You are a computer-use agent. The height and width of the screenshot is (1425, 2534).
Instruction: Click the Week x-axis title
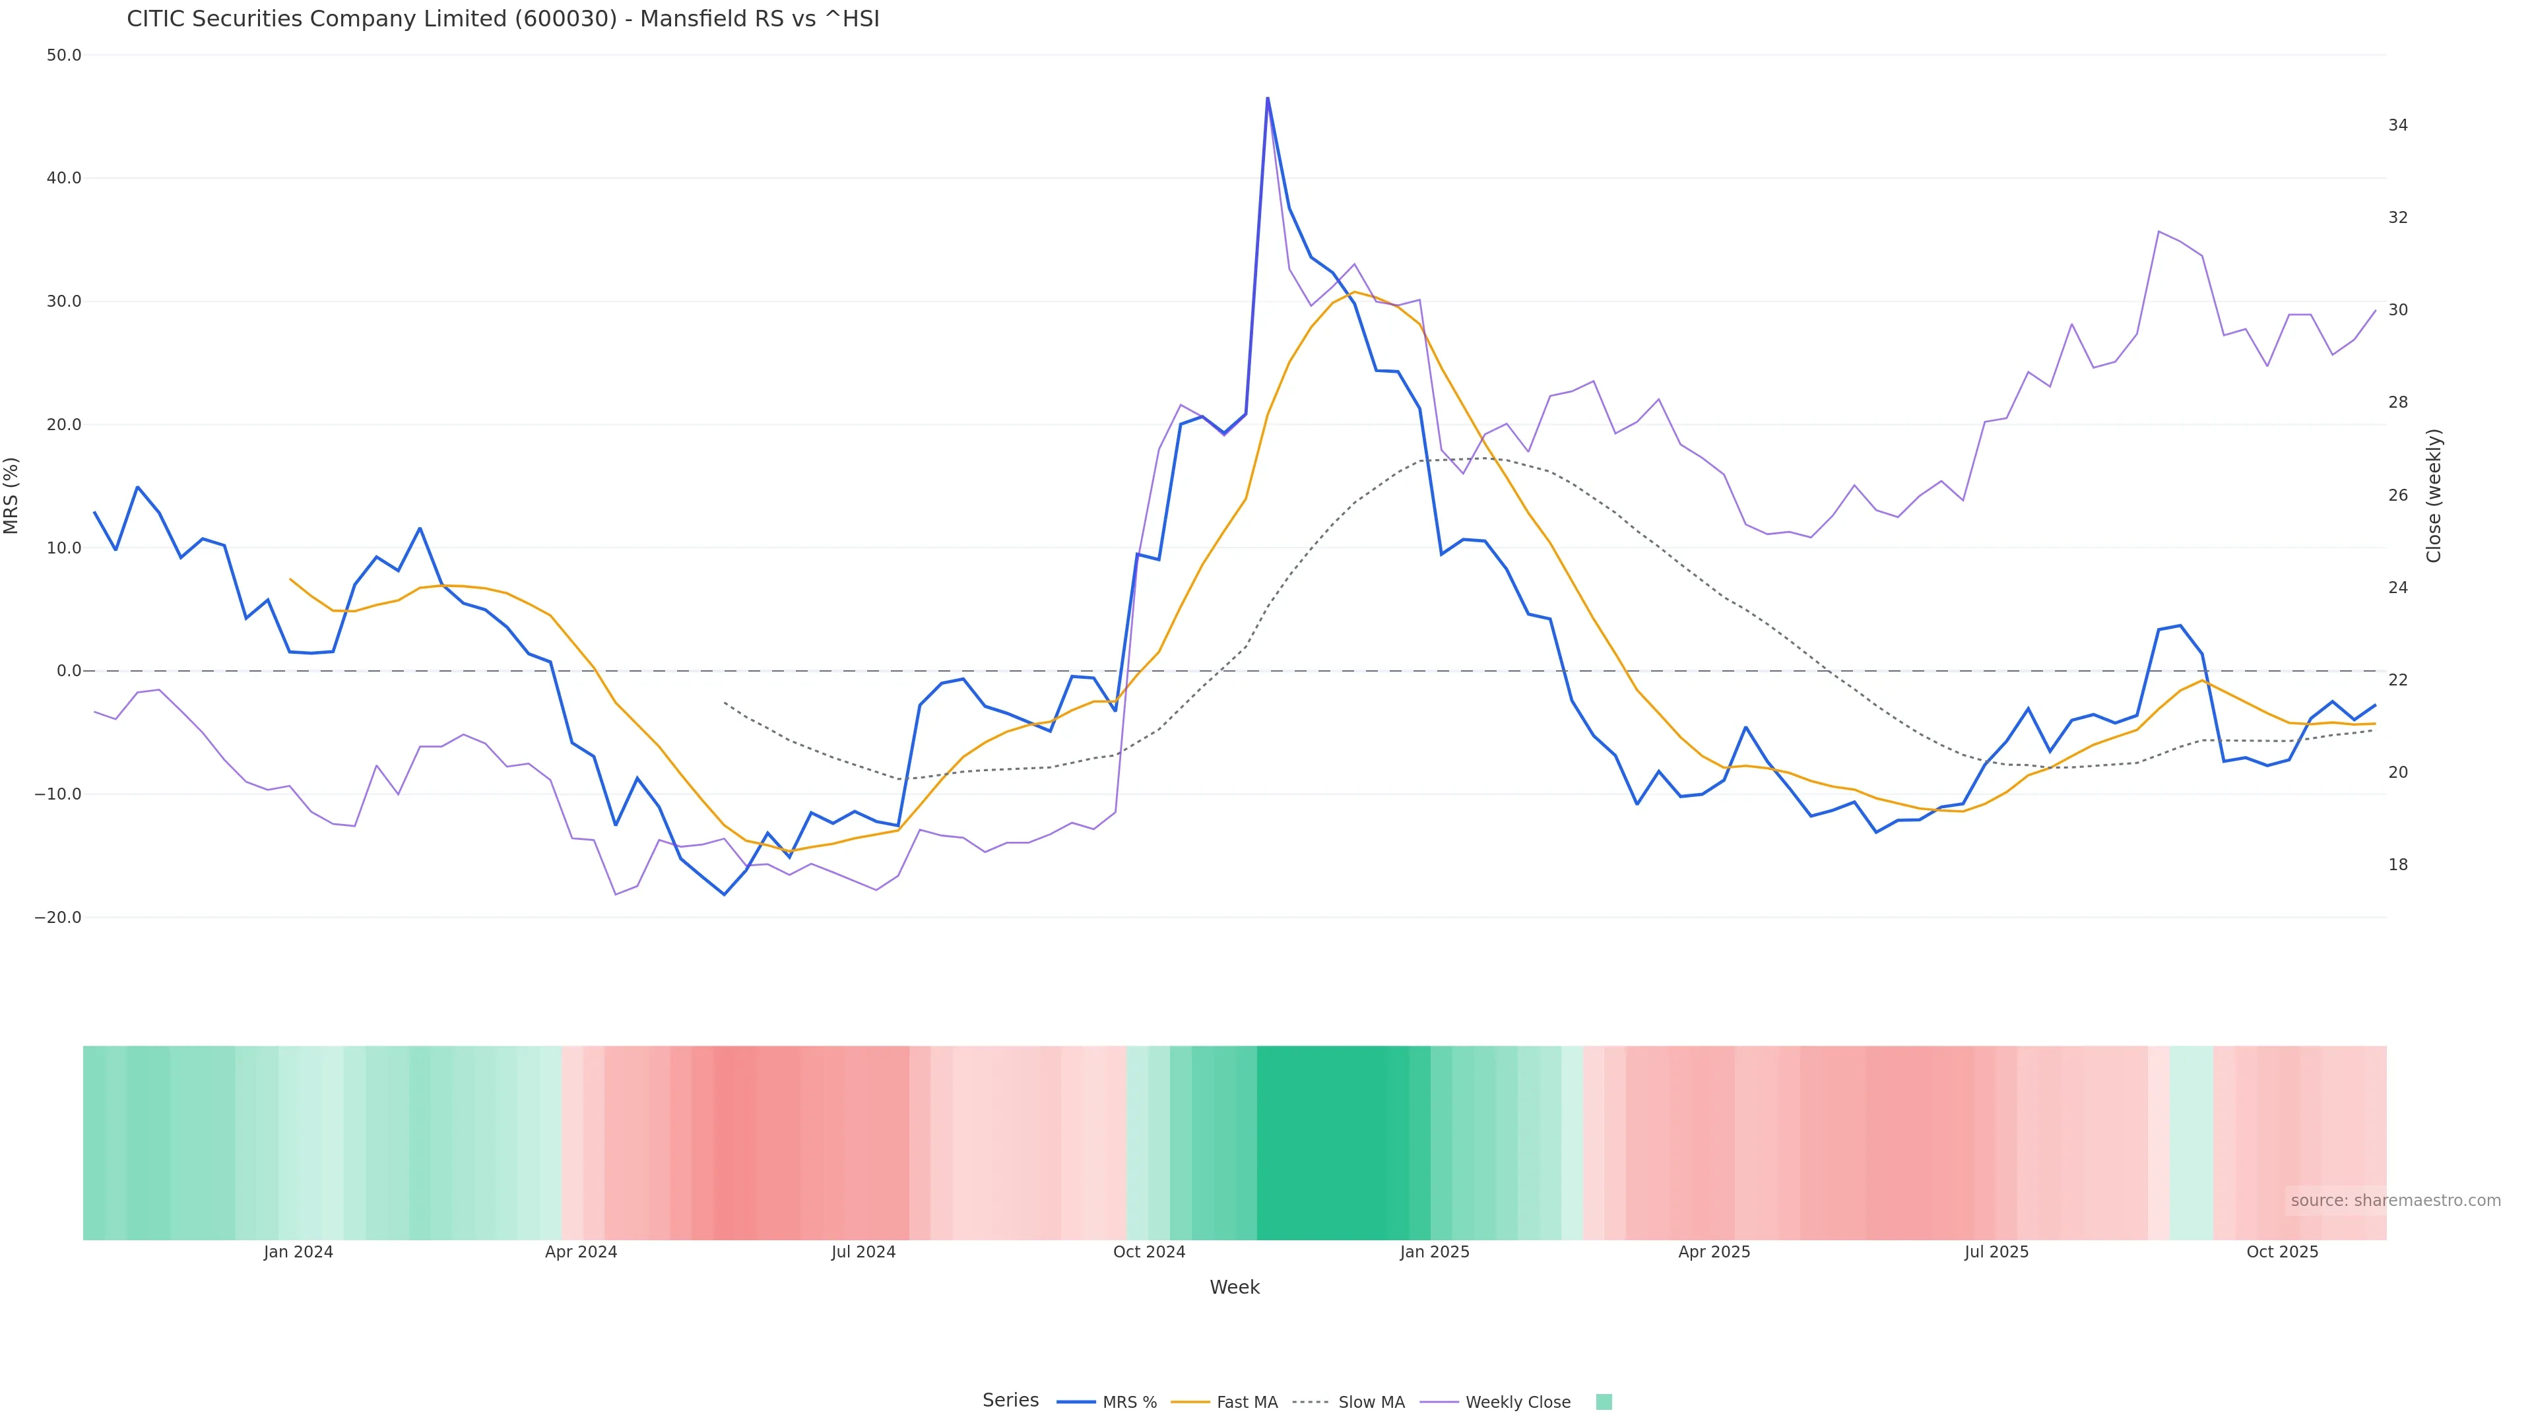click(x=1233, y=1287)
